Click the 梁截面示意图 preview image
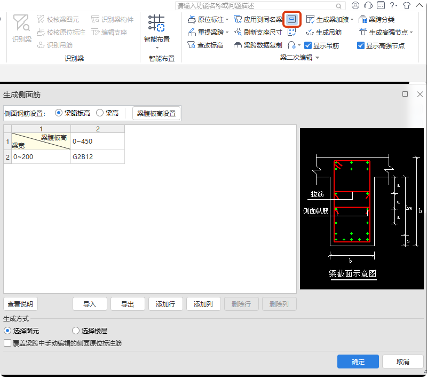This screenshot has height=377, width=427. 362,209
